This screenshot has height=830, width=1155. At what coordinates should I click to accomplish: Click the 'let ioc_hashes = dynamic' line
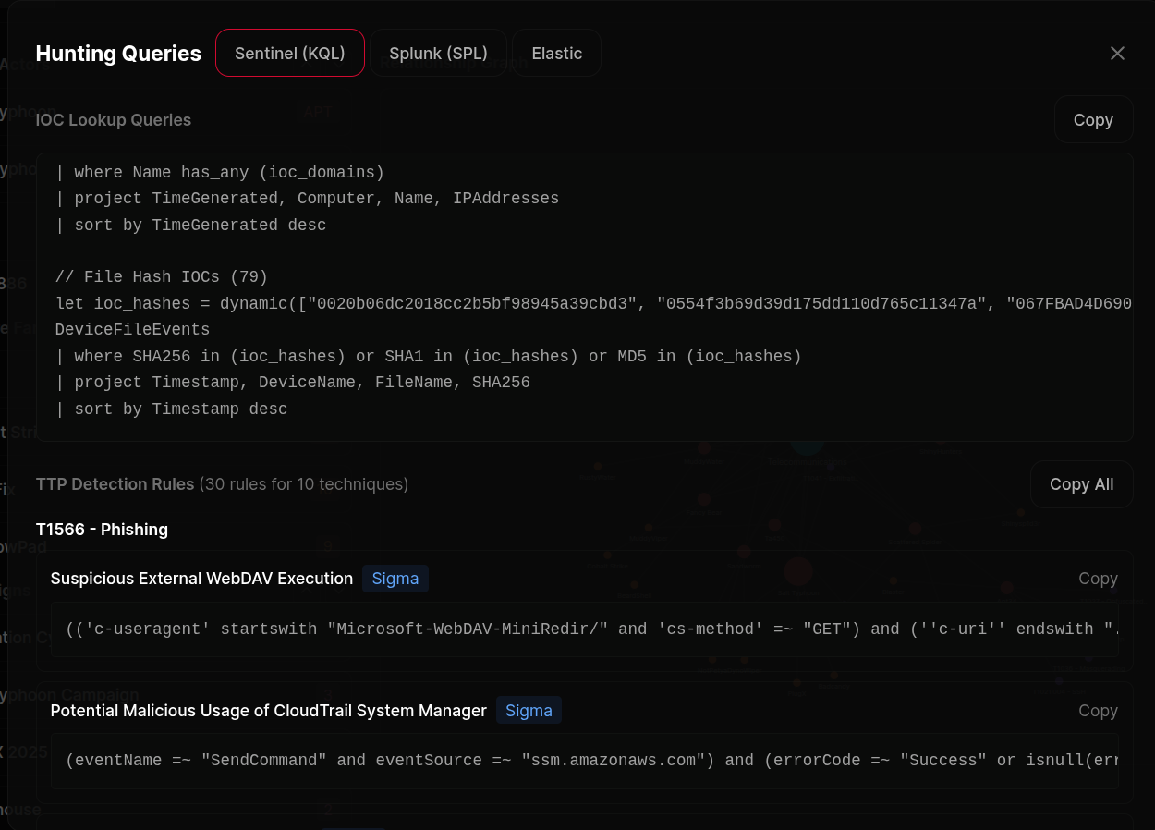click(593, 304)
